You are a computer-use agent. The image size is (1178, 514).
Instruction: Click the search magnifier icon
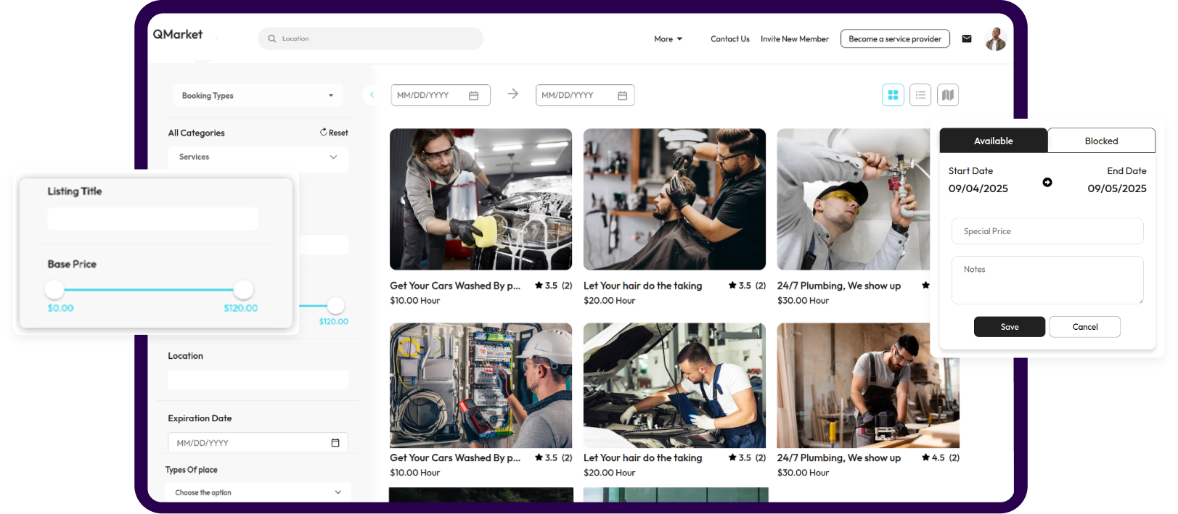tap(272, 39)
